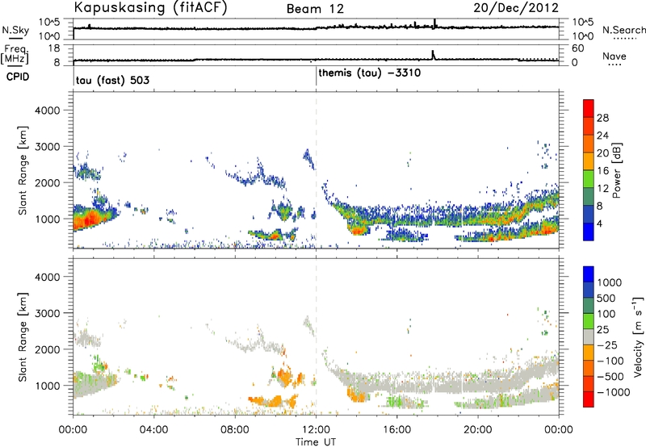This screenshot has height=447, width=646.
Task: Click the 18 tick on Freq. axis
Action: pyautogui.click(x=53, y=48)
